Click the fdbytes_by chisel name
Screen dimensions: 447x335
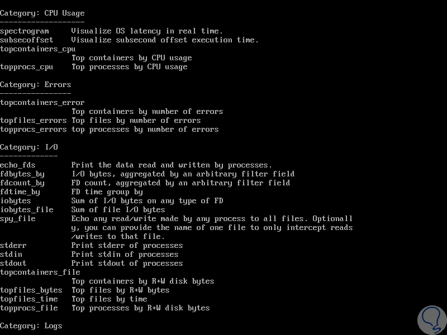click(22, 174)
